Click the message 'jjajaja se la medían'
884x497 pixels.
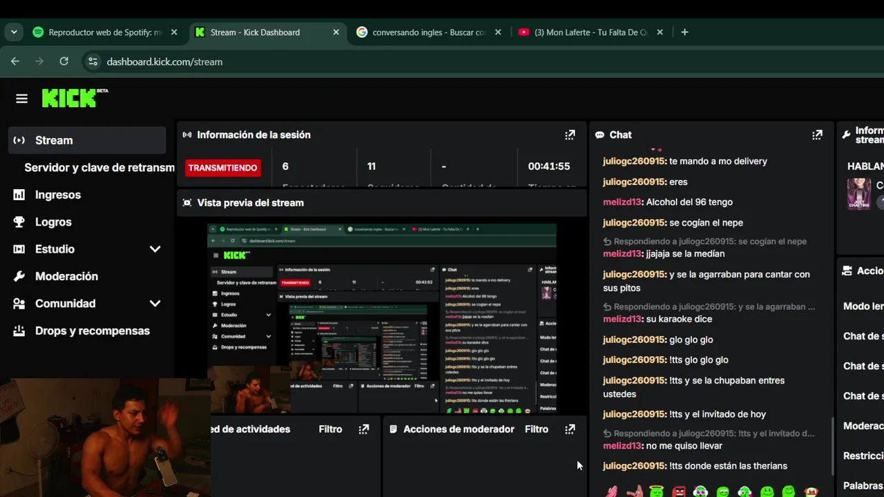coord(685,254)
